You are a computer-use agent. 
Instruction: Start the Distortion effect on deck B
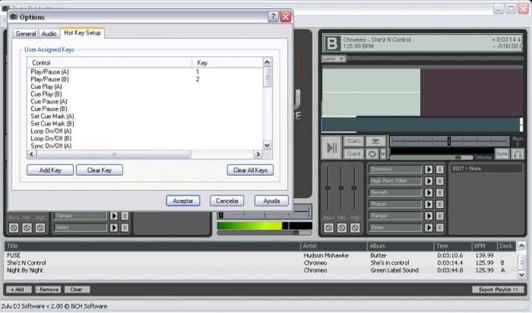[x=429, y=170]
